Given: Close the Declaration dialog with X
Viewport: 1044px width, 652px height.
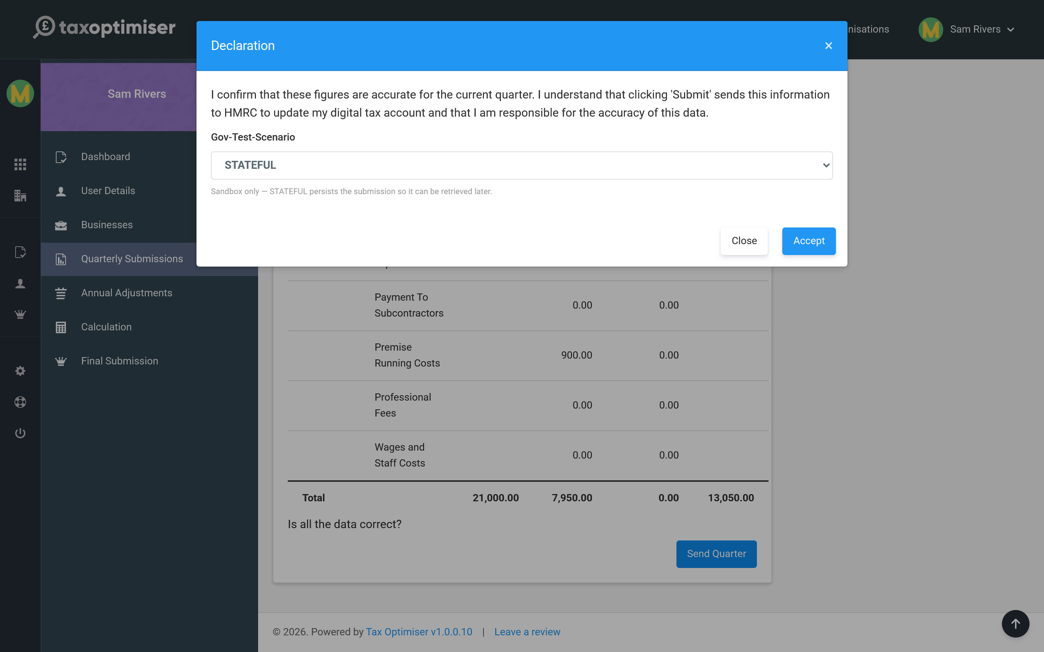Looking at the screenshot, I should [x=828, y=46].
